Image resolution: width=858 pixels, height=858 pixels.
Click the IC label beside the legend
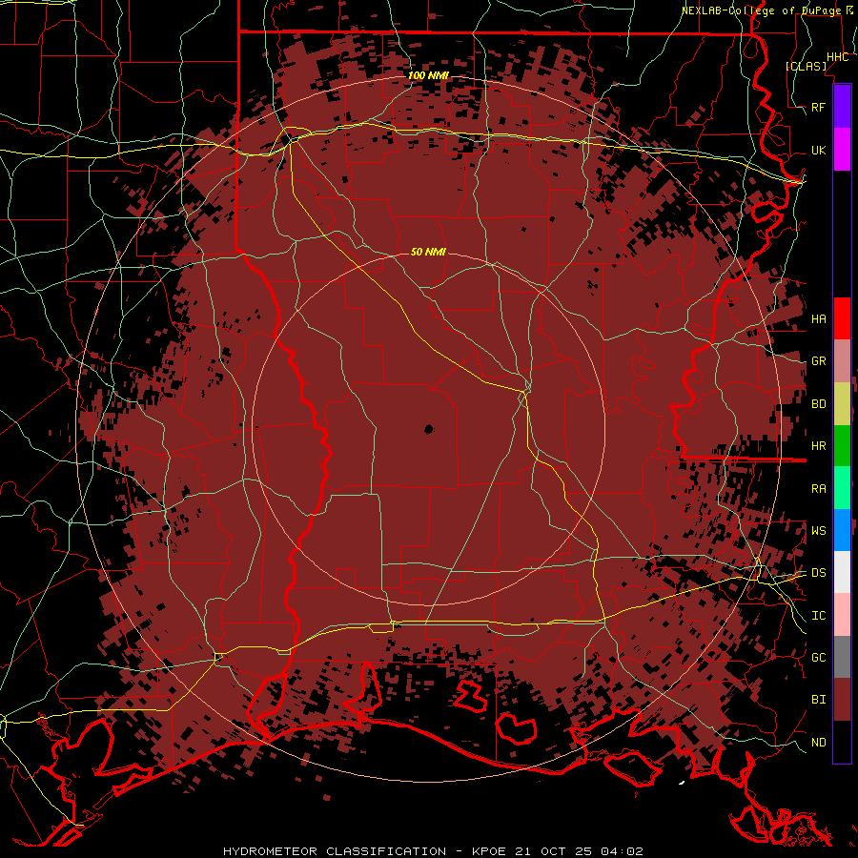(x=818, y=616)
